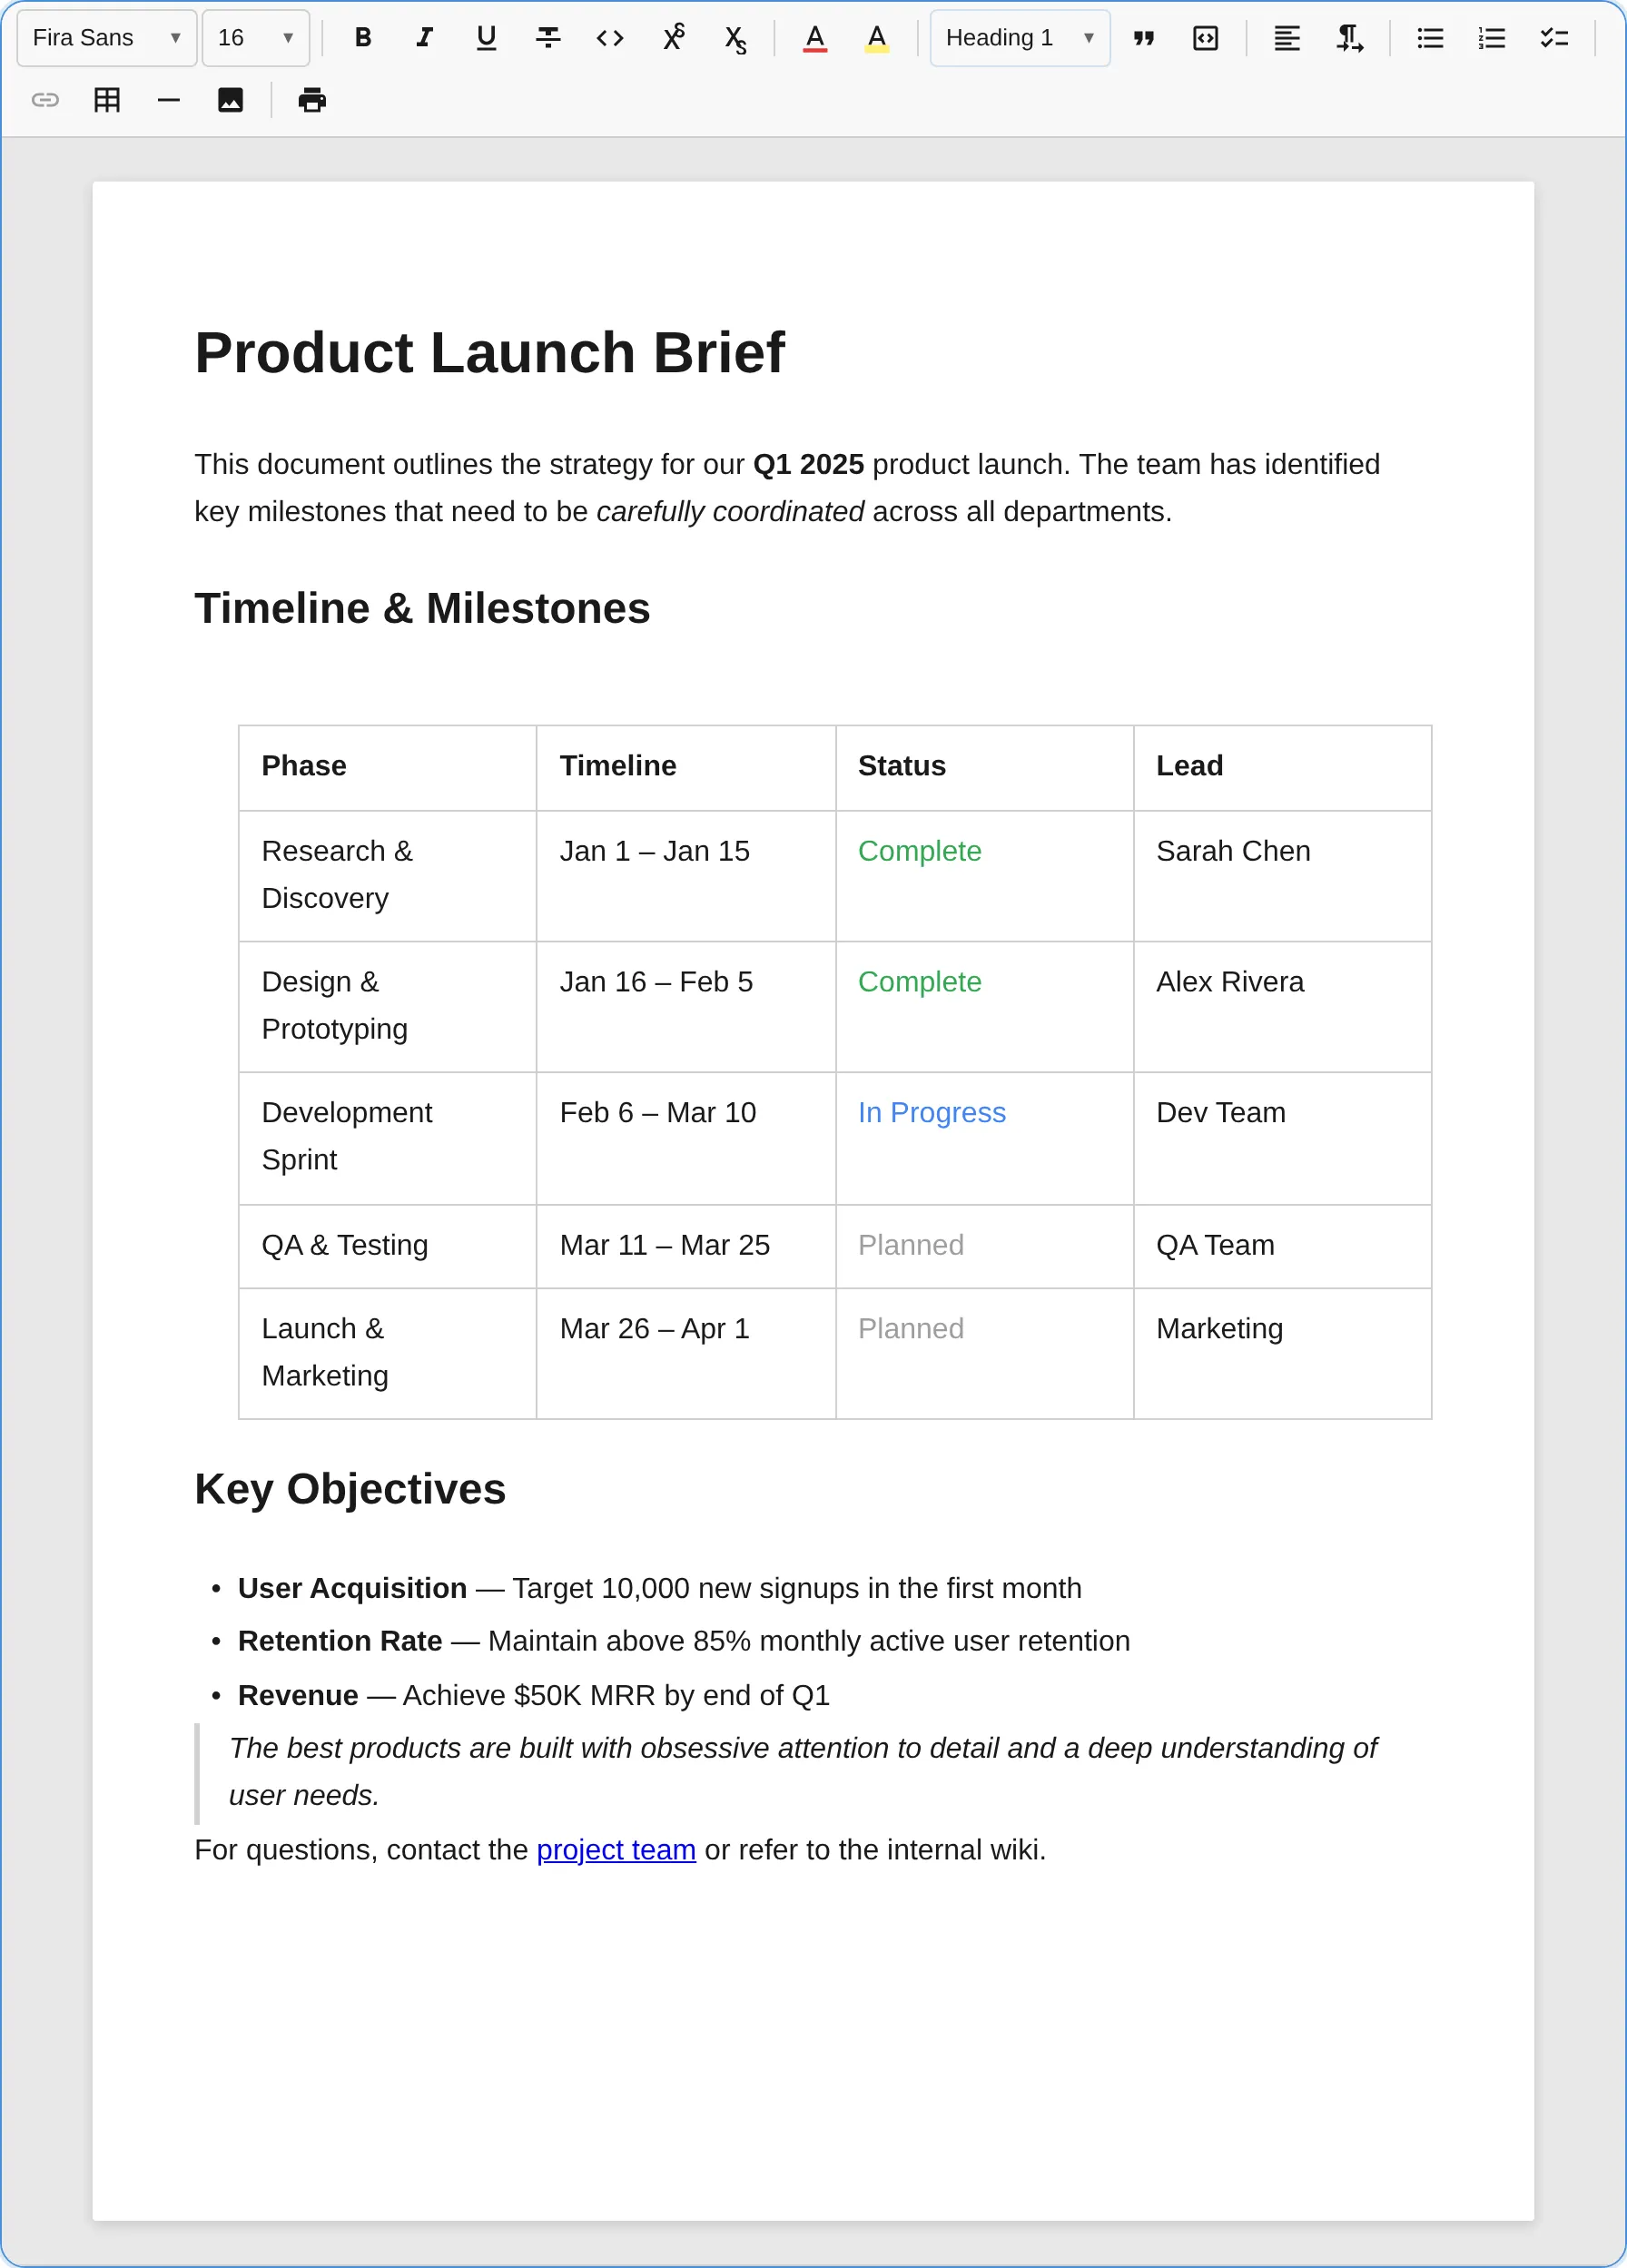This screenshot has width=1627, height=2268.
Task: Apply subscript formatting
Action: pos(735,39)
